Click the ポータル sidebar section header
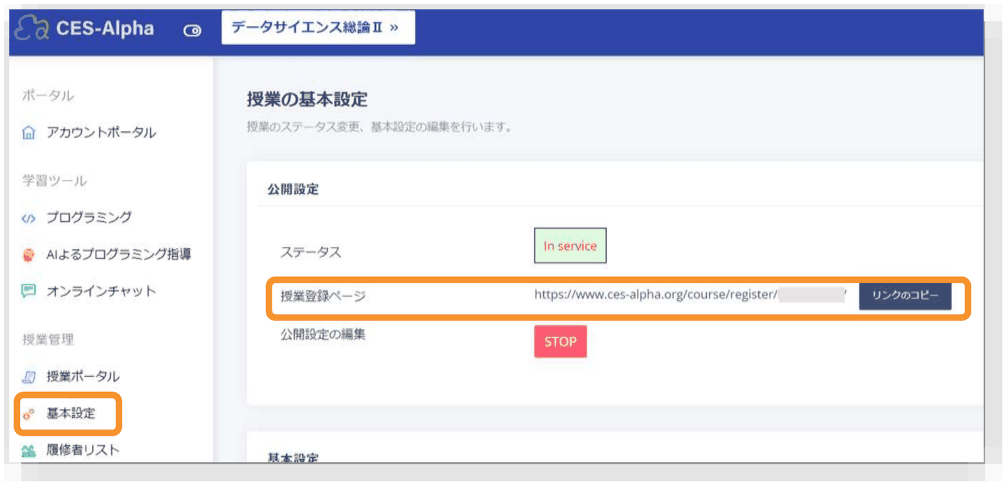 click(48, 95)
